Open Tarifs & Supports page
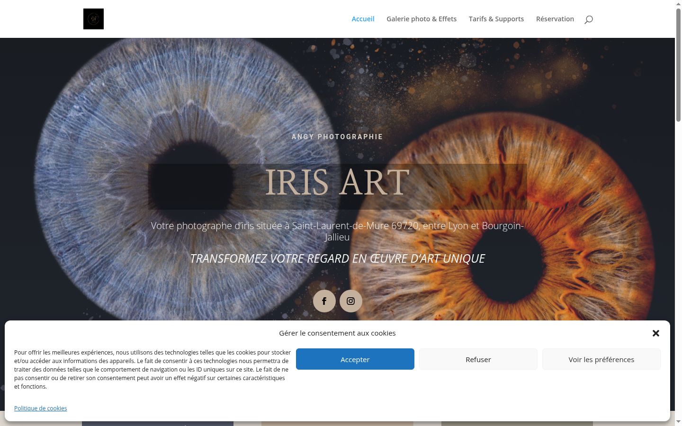This screenshot has height=426, width=682. click(496, 19)
